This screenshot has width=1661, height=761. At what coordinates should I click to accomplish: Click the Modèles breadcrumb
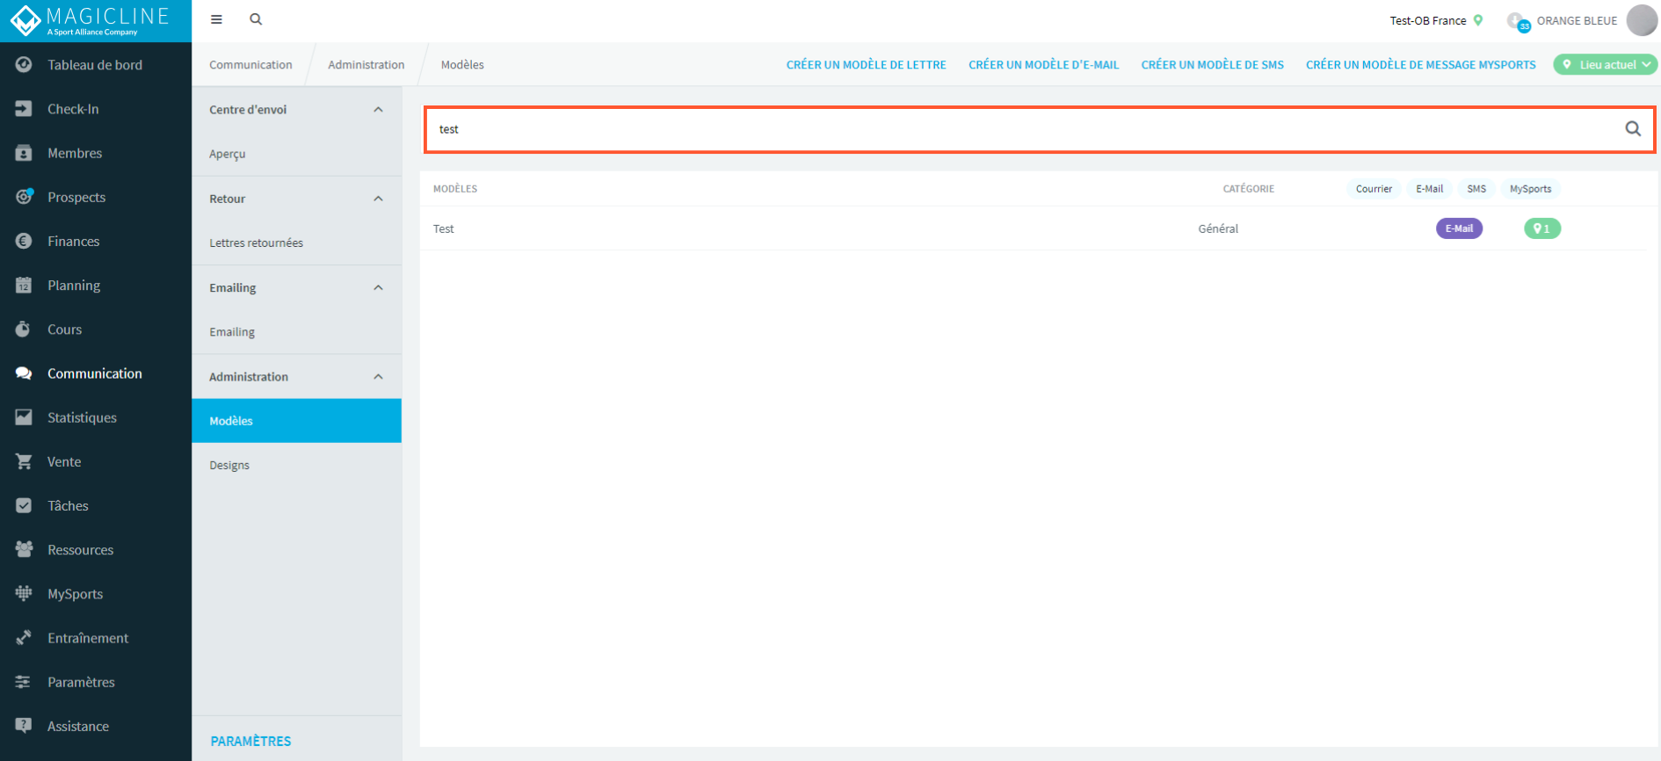462,64
